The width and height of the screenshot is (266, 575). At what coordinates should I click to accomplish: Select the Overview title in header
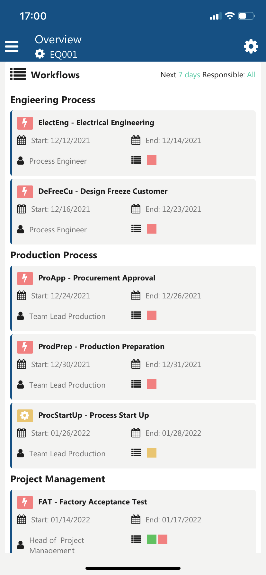[x=58, y=39]
